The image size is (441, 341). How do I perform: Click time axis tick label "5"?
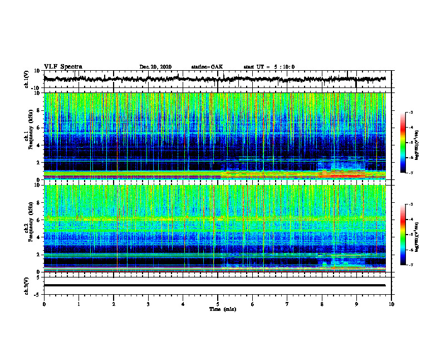[218, 304]
